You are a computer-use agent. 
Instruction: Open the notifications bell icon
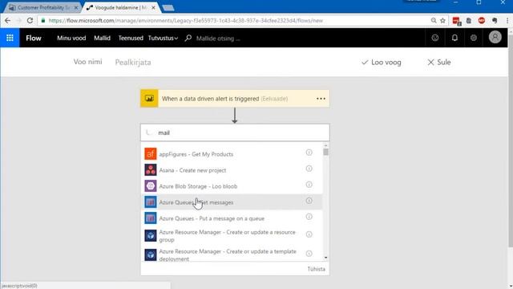[454, 38]
